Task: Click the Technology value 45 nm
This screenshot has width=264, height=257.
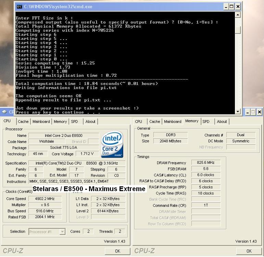Action: point(38,154)
